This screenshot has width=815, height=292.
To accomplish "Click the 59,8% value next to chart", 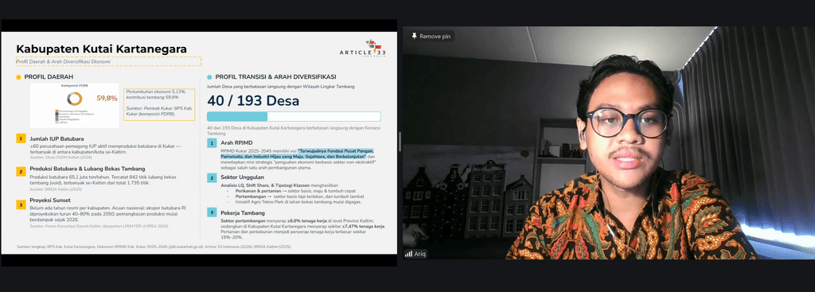I will click(107, 98).
